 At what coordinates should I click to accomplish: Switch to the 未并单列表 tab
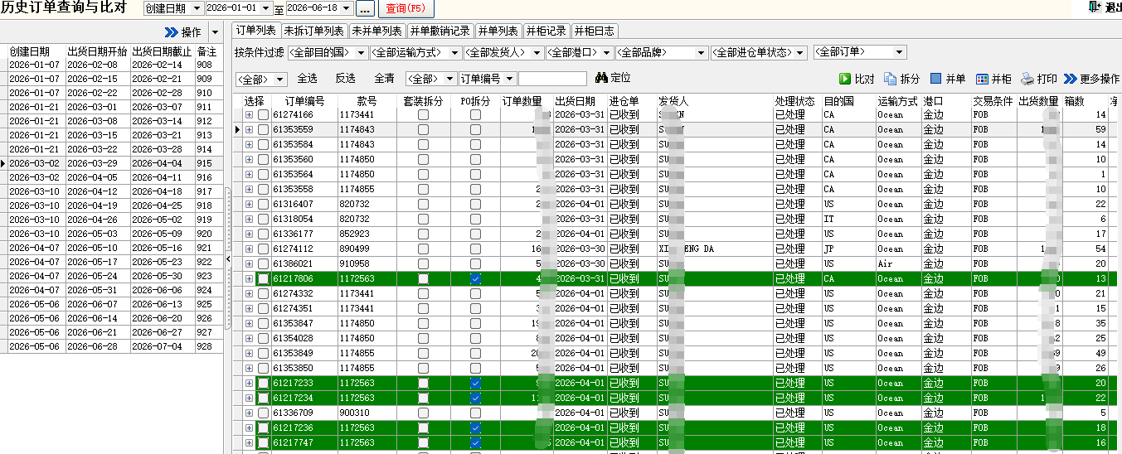tap(376, 31)
